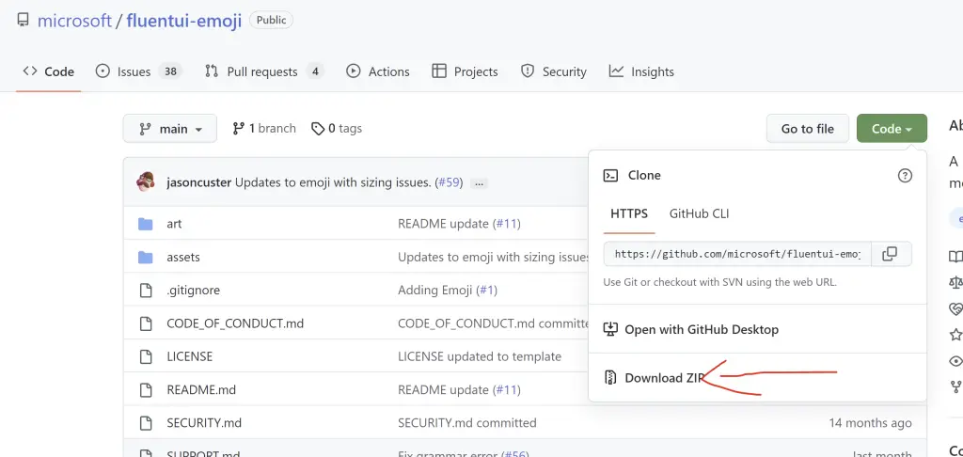Viewport: 963px width, 457px height.
Task: Click the Go to file button
Action: click(x=808, y=129)
